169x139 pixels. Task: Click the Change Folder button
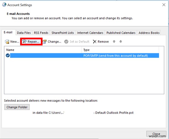pos(17,107)
